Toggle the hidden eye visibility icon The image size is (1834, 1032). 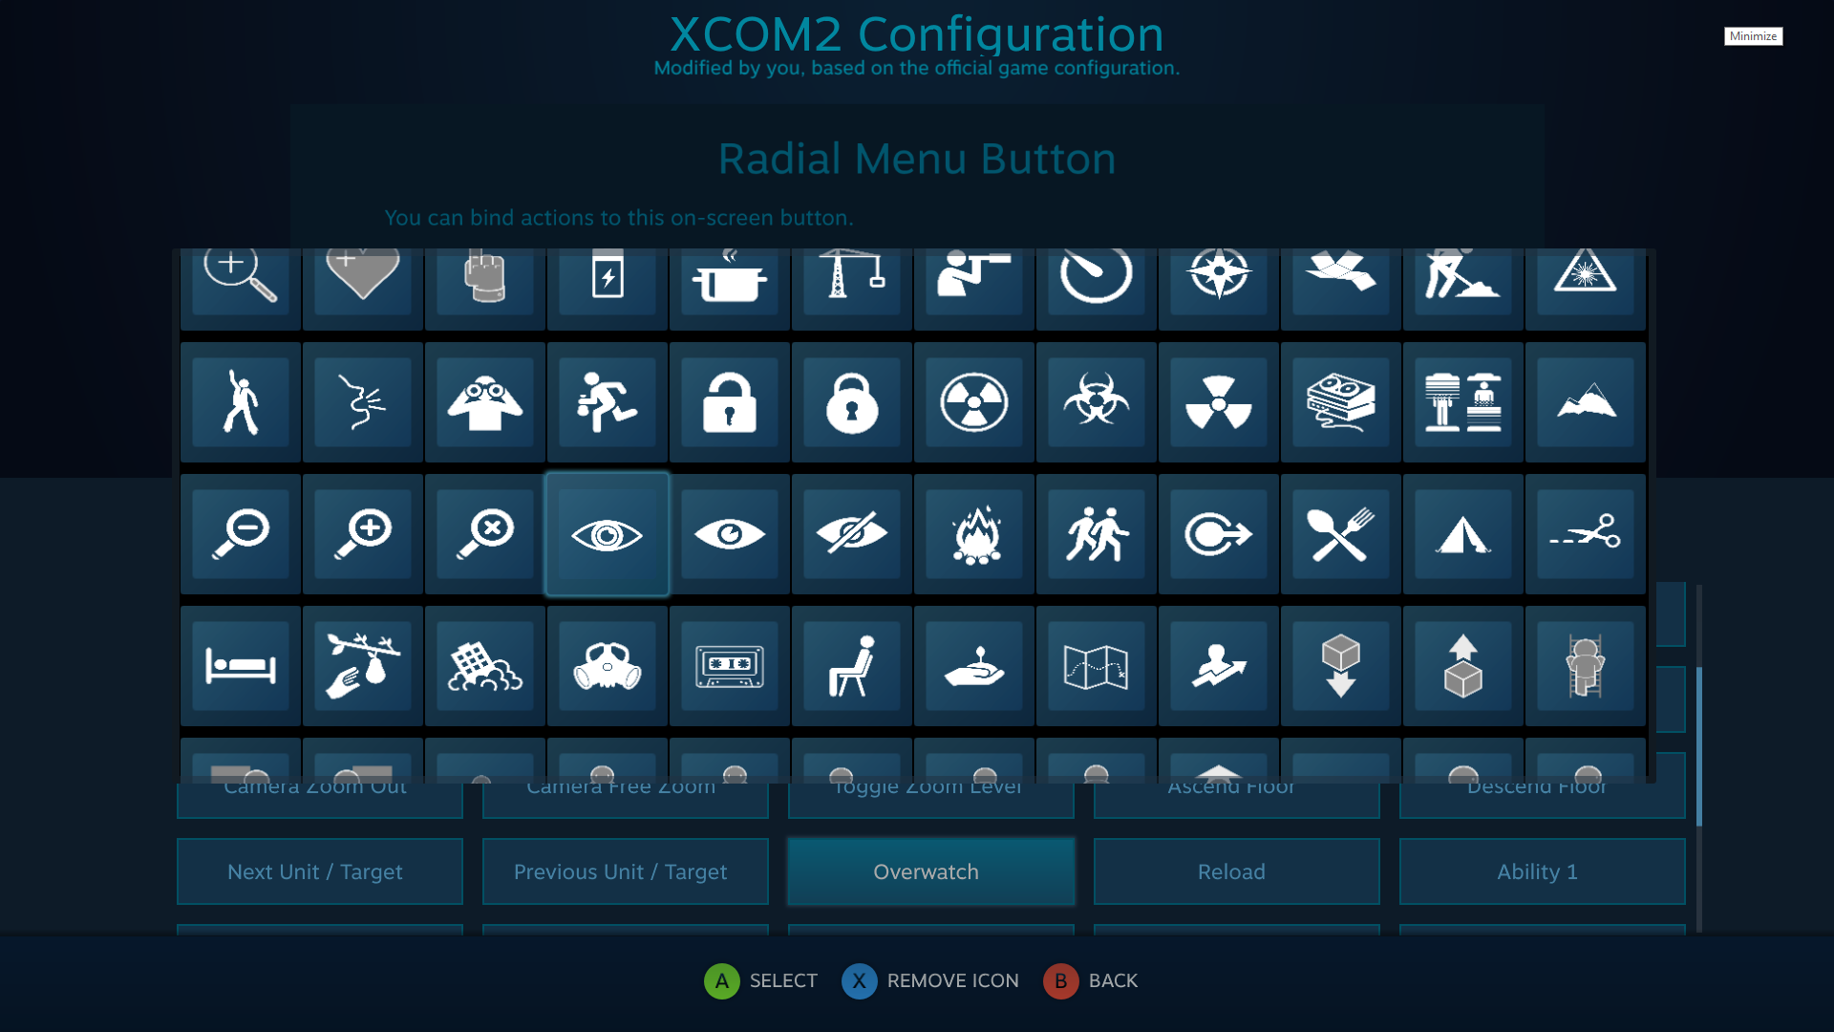[x=850, y=531]
